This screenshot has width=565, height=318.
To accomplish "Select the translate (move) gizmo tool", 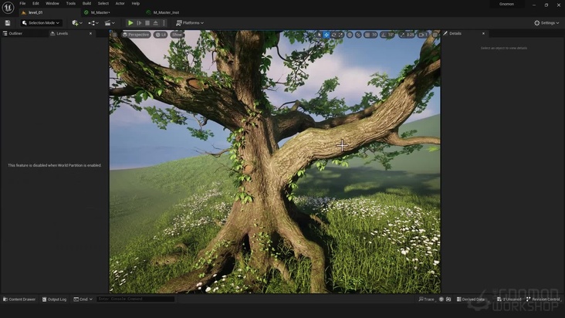I will click(326, 35).
